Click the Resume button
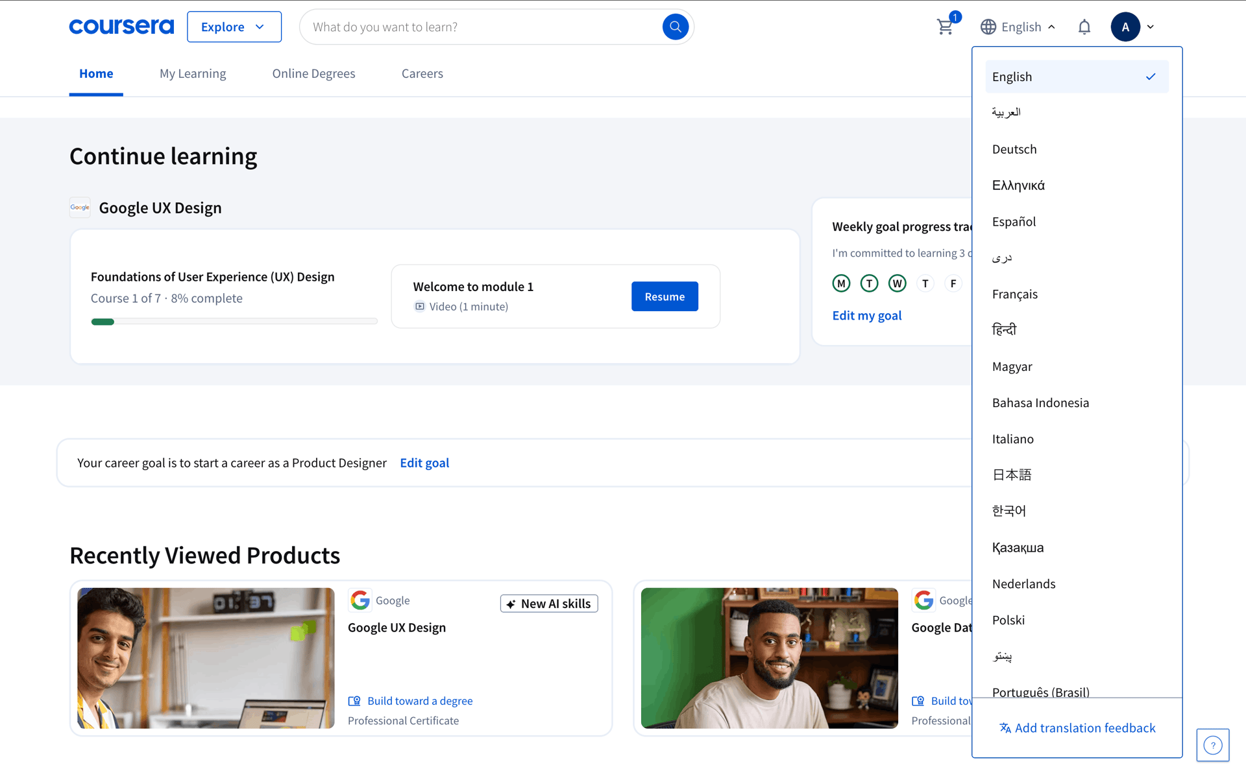Image resolution: width=1246 pixels, height=778 pixels. click(x=665, y=296)
